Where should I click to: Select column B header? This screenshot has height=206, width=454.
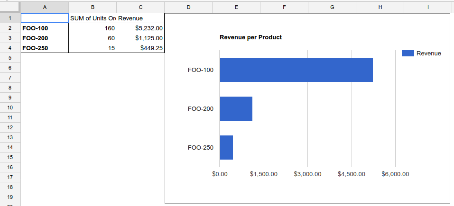coord(93,7)
